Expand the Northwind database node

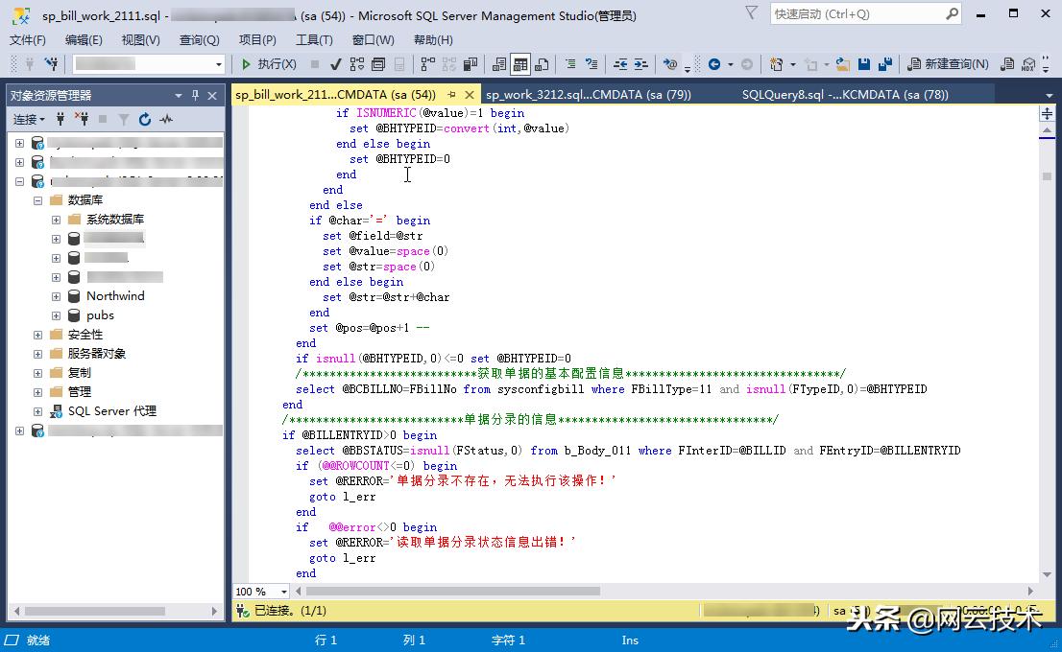57,295
